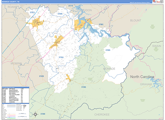165x120 pixels.
Task: Click the green toll roads legend line
Action: pos(11,118)
